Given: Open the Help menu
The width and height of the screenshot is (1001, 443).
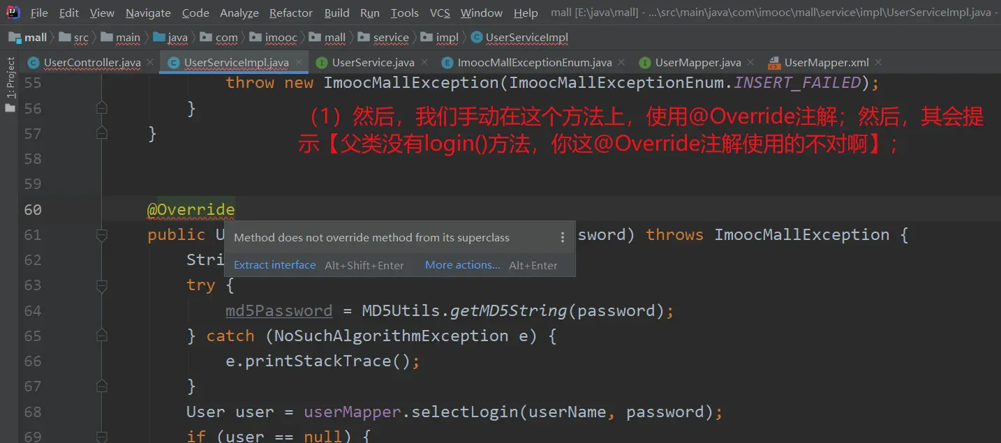Looking at the screenshot, I should click(526, 13).
